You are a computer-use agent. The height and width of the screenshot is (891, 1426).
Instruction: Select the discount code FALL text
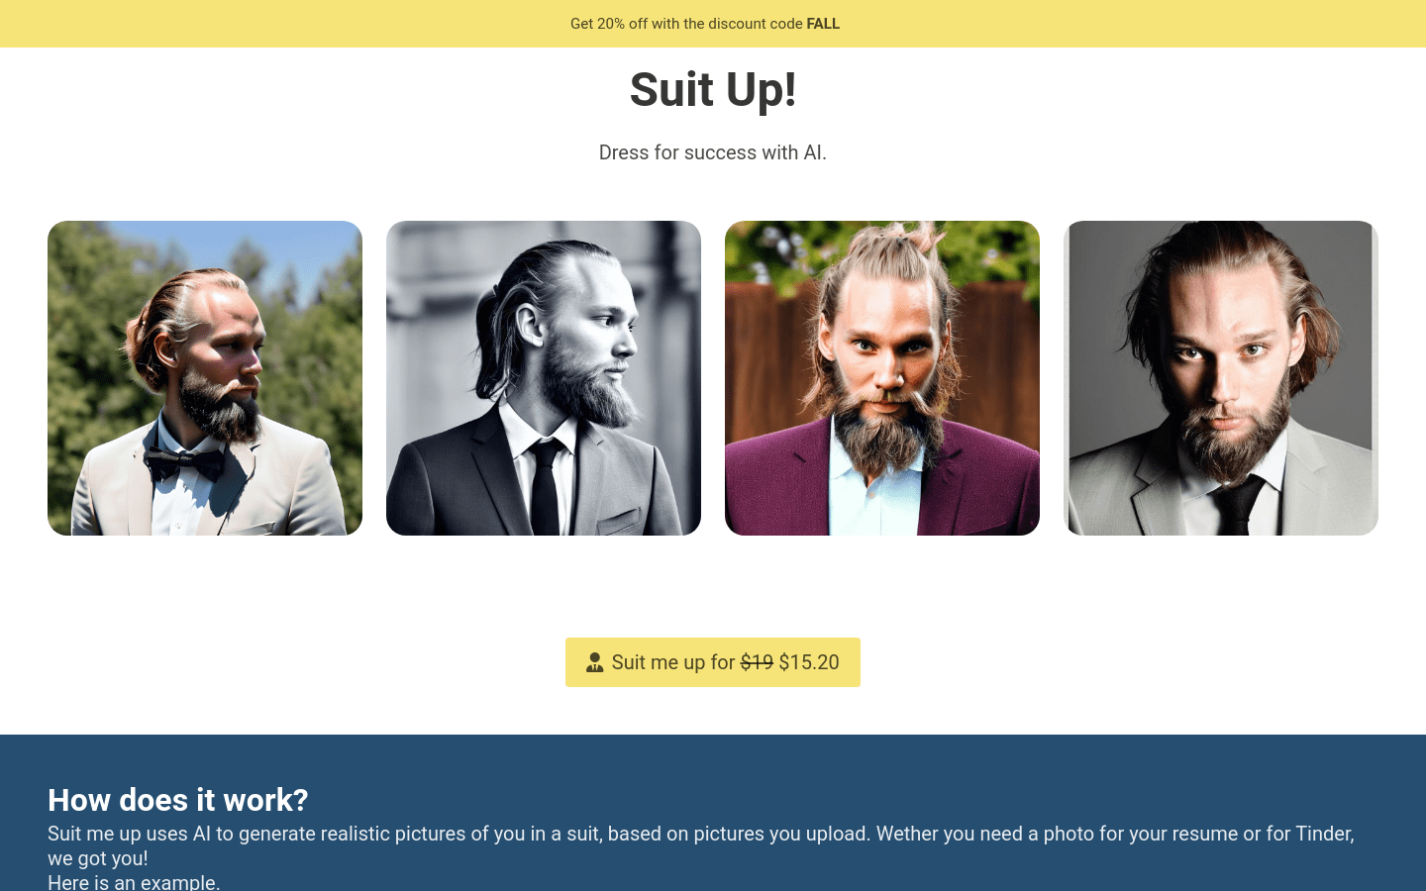tap(823, 24)
